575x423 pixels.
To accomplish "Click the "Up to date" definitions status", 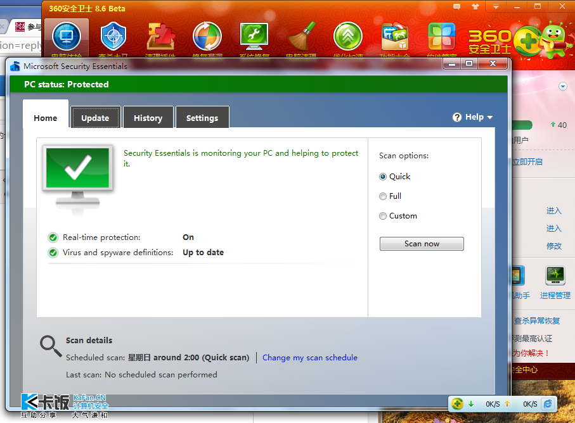I will coord(203,252).
